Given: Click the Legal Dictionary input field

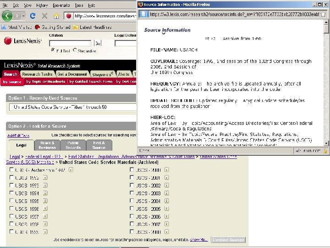Looking at the screenshot, I should 126,43.
